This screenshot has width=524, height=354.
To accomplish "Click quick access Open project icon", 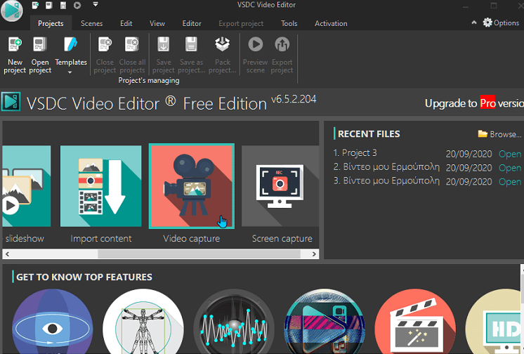I will pos(48,5).
